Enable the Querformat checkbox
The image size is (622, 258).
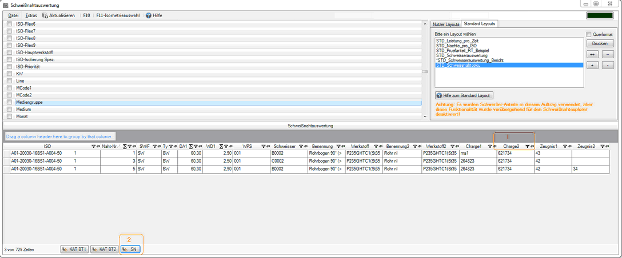[589, 34]
